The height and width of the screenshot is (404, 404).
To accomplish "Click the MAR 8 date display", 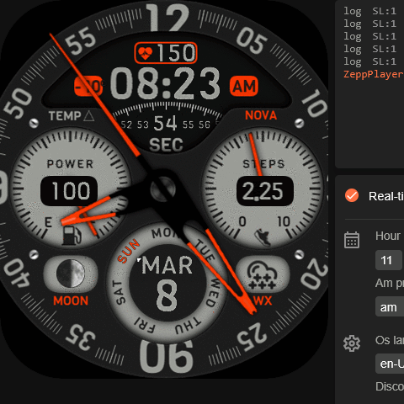I will click(167, 283).
